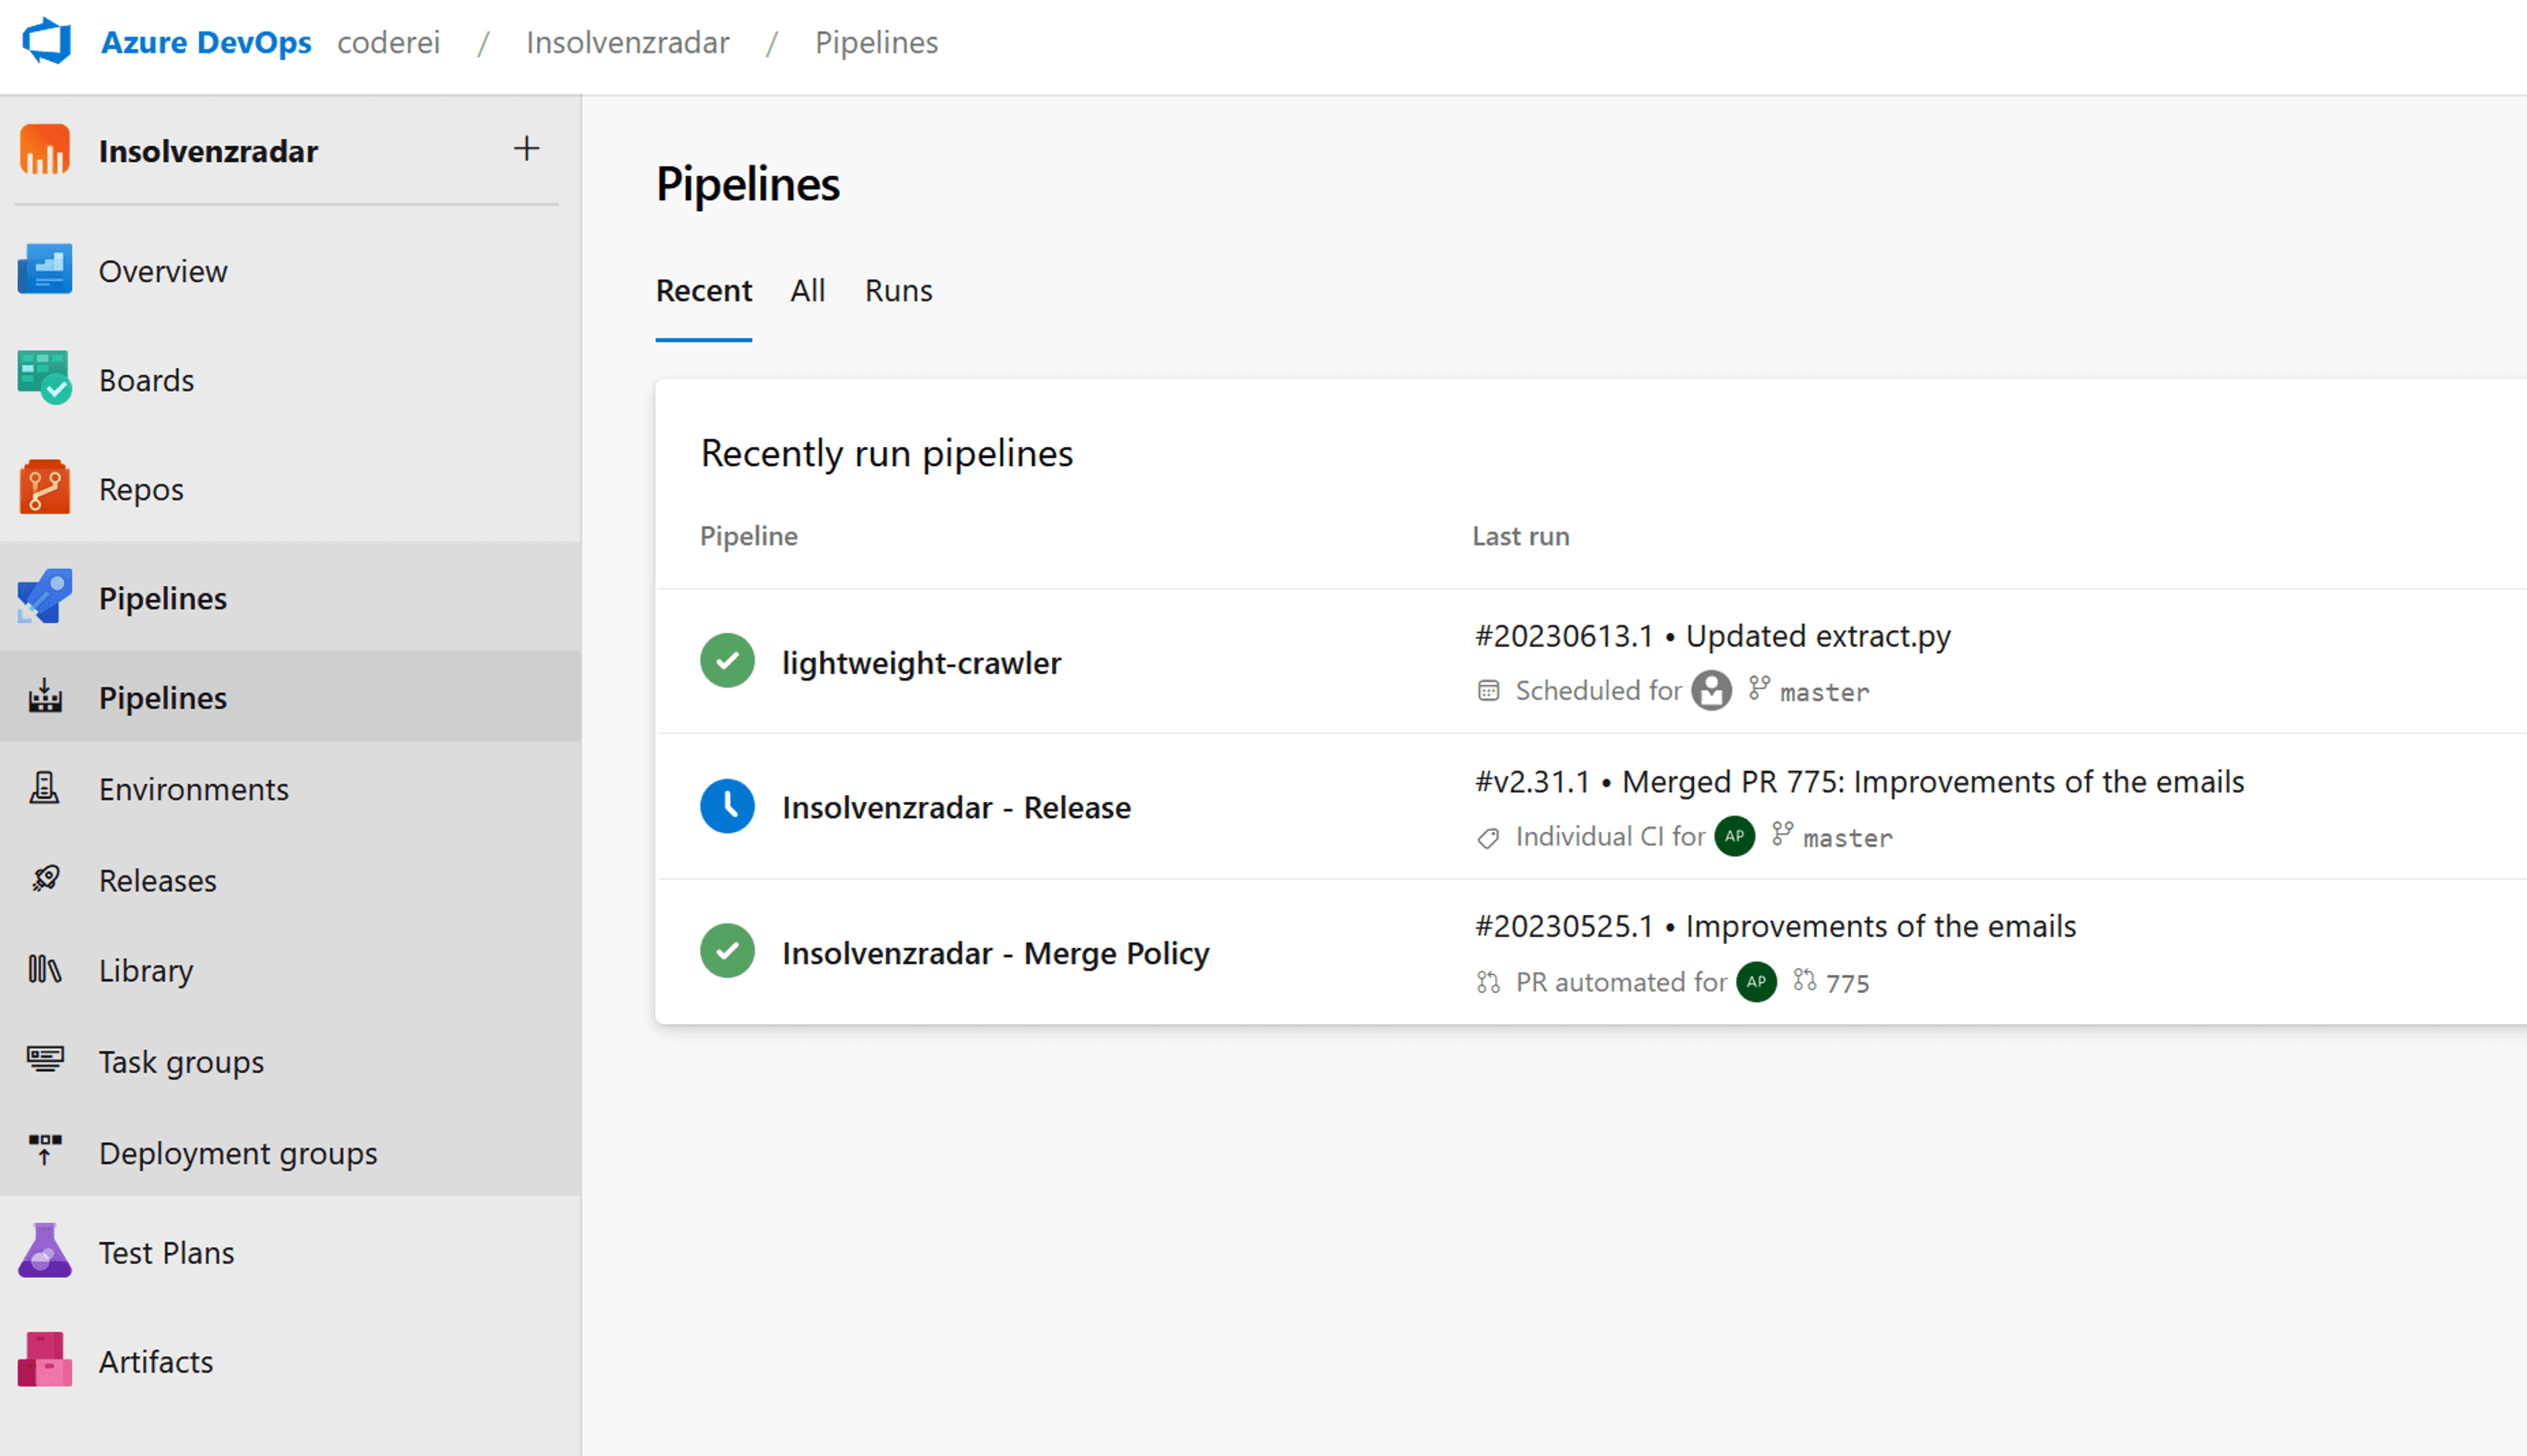The width and height of the screenshot is (2527, 1456).
Task: Click the master branch on lightweight-crawler run
Action: click(1823, 691)
